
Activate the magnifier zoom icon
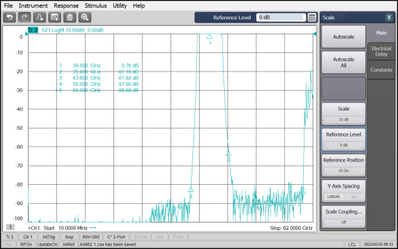pos(85,17)
